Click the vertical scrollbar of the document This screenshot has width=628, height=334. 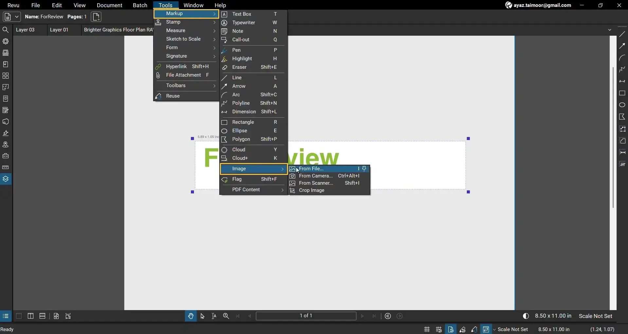pyautogui.click(x=613, y=138)
